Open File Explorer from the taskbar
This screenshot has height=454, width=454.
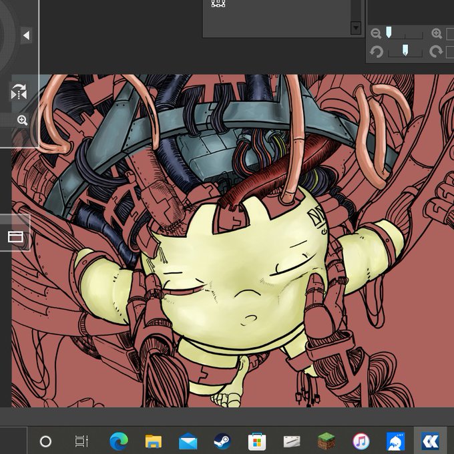coord(154,441)
